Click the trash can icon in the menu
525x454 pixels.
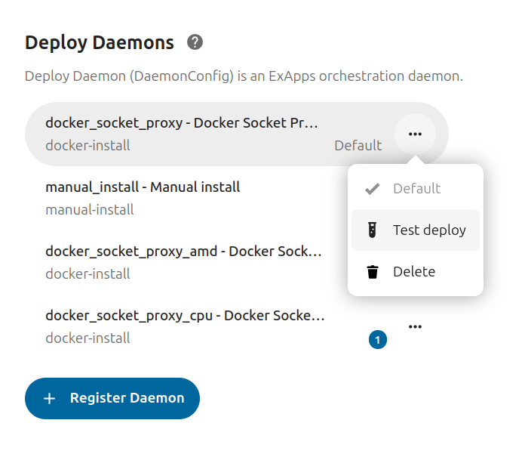click(372, 272)
